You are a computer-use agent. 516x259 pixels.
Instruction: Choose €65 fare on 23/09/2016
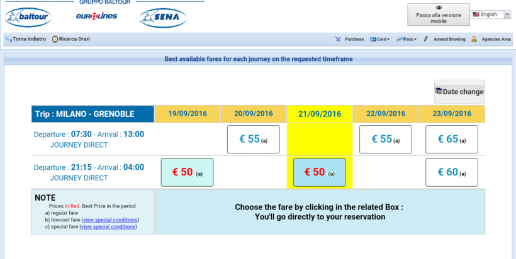click(452, 140)
